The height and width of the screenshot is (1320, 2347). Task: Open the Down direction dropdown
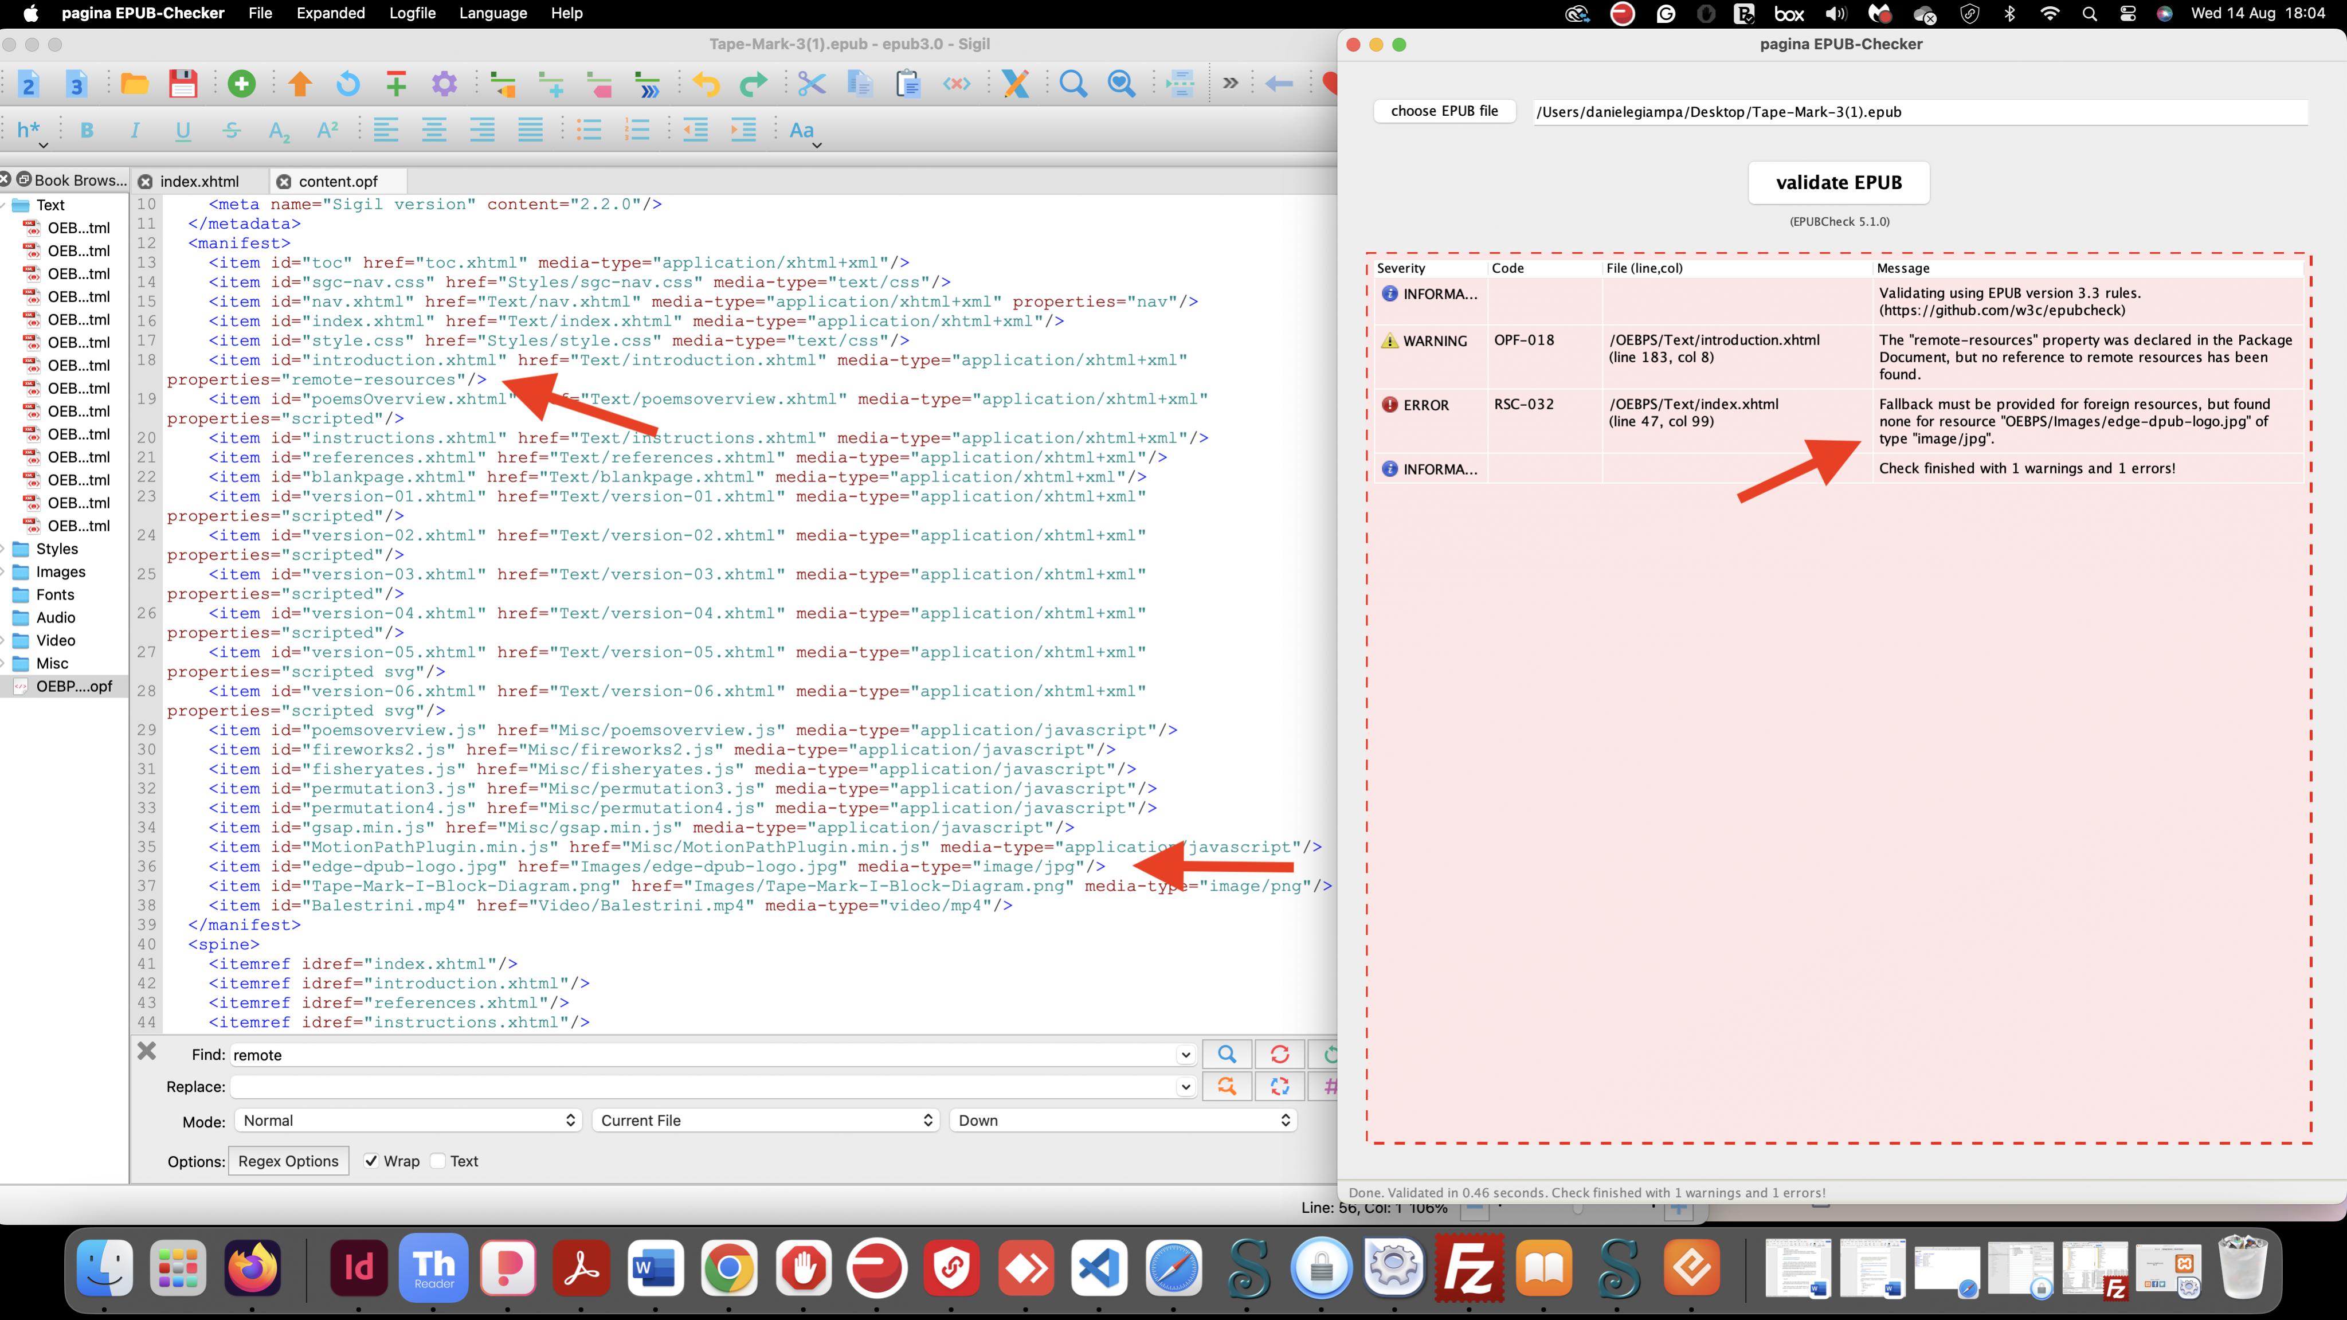coord(1122,1121)
